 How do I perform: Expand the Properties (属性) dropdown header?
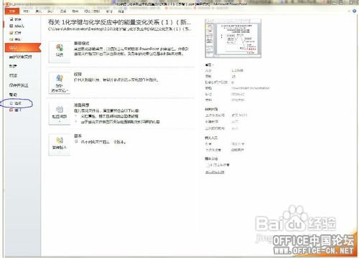pos(209,64)
